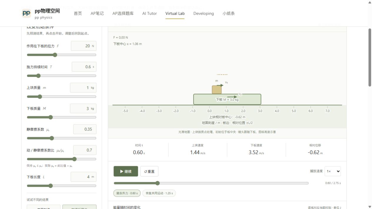Click the 下板长度 L input field

click(84, 177)
